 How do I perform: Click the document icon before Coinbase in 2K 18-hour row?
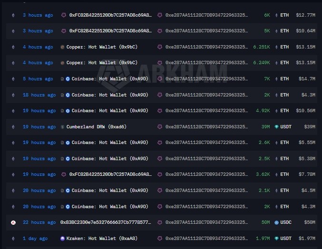62,95
